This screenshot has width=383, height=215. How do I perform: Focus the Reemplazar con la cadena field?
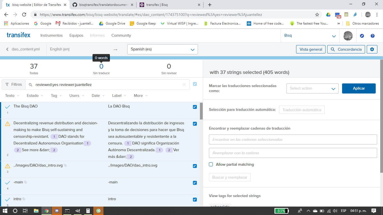click(x=293, y=153)
